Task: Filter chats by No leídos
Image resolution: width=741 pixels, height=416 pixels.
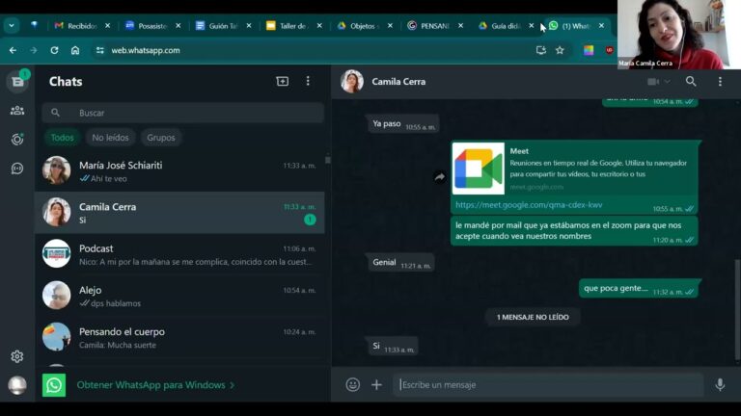Action: (x=110, y=138)
